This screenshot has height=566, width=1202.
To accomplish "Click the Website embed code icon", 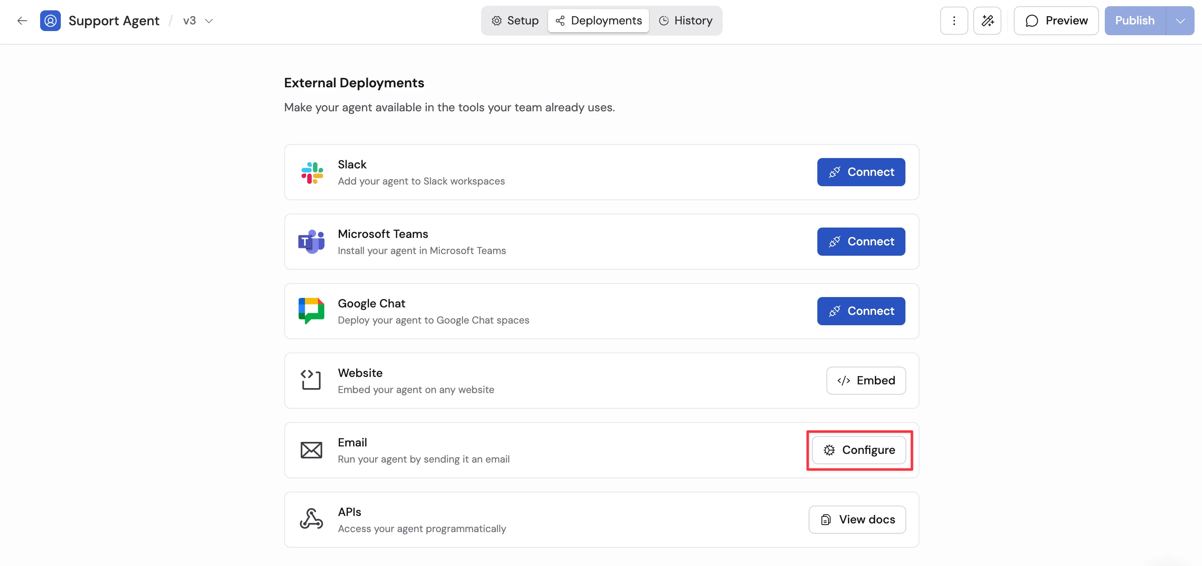I will (x=311, y=380).
